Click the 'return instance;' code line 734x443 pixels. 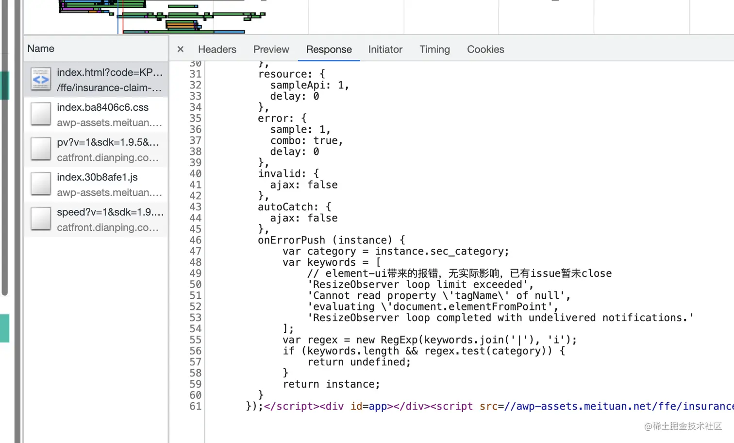pos(332,384)
